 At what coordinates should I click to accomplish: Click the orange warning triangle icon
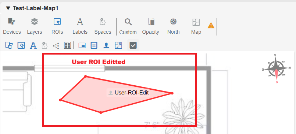tap(211, 25)
